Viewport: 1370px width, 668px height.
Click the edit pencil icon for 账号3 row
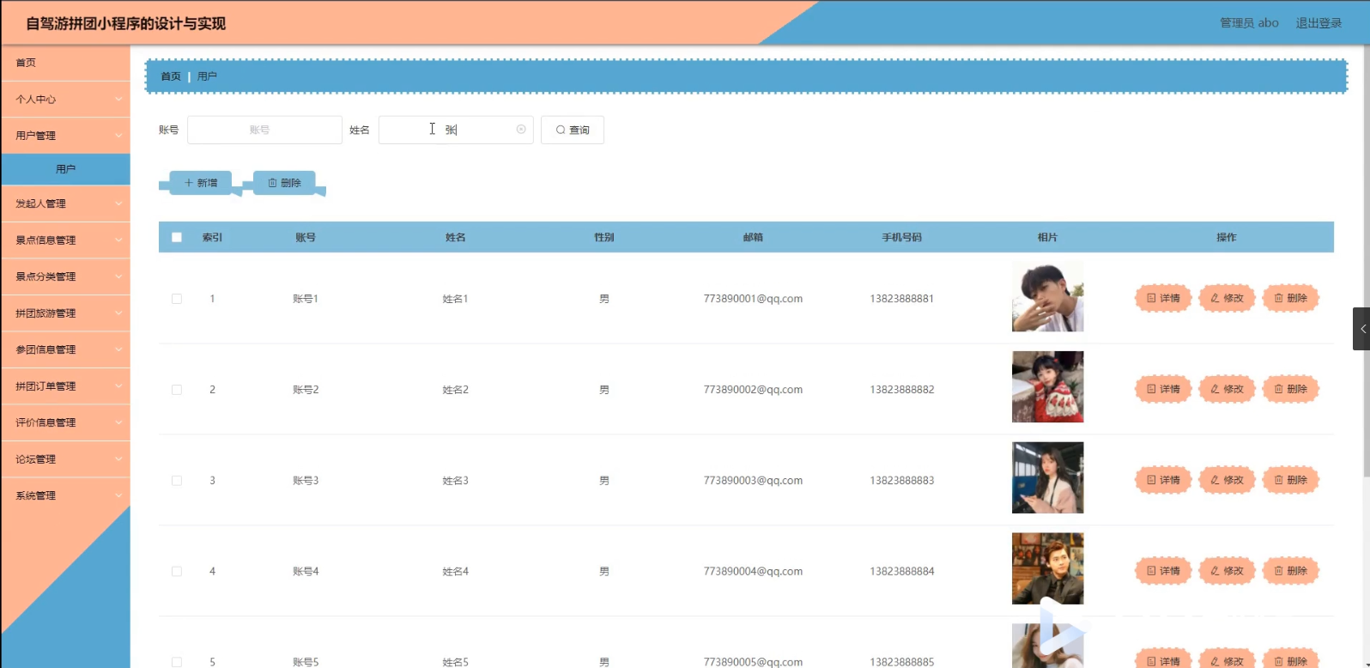pyautogui.click(x=1215, y=481)
